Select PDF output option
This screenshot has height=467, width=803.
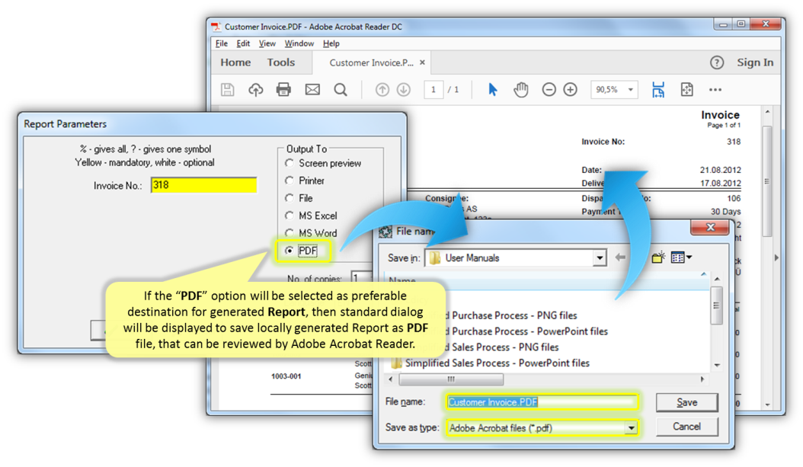click(290, 251)
